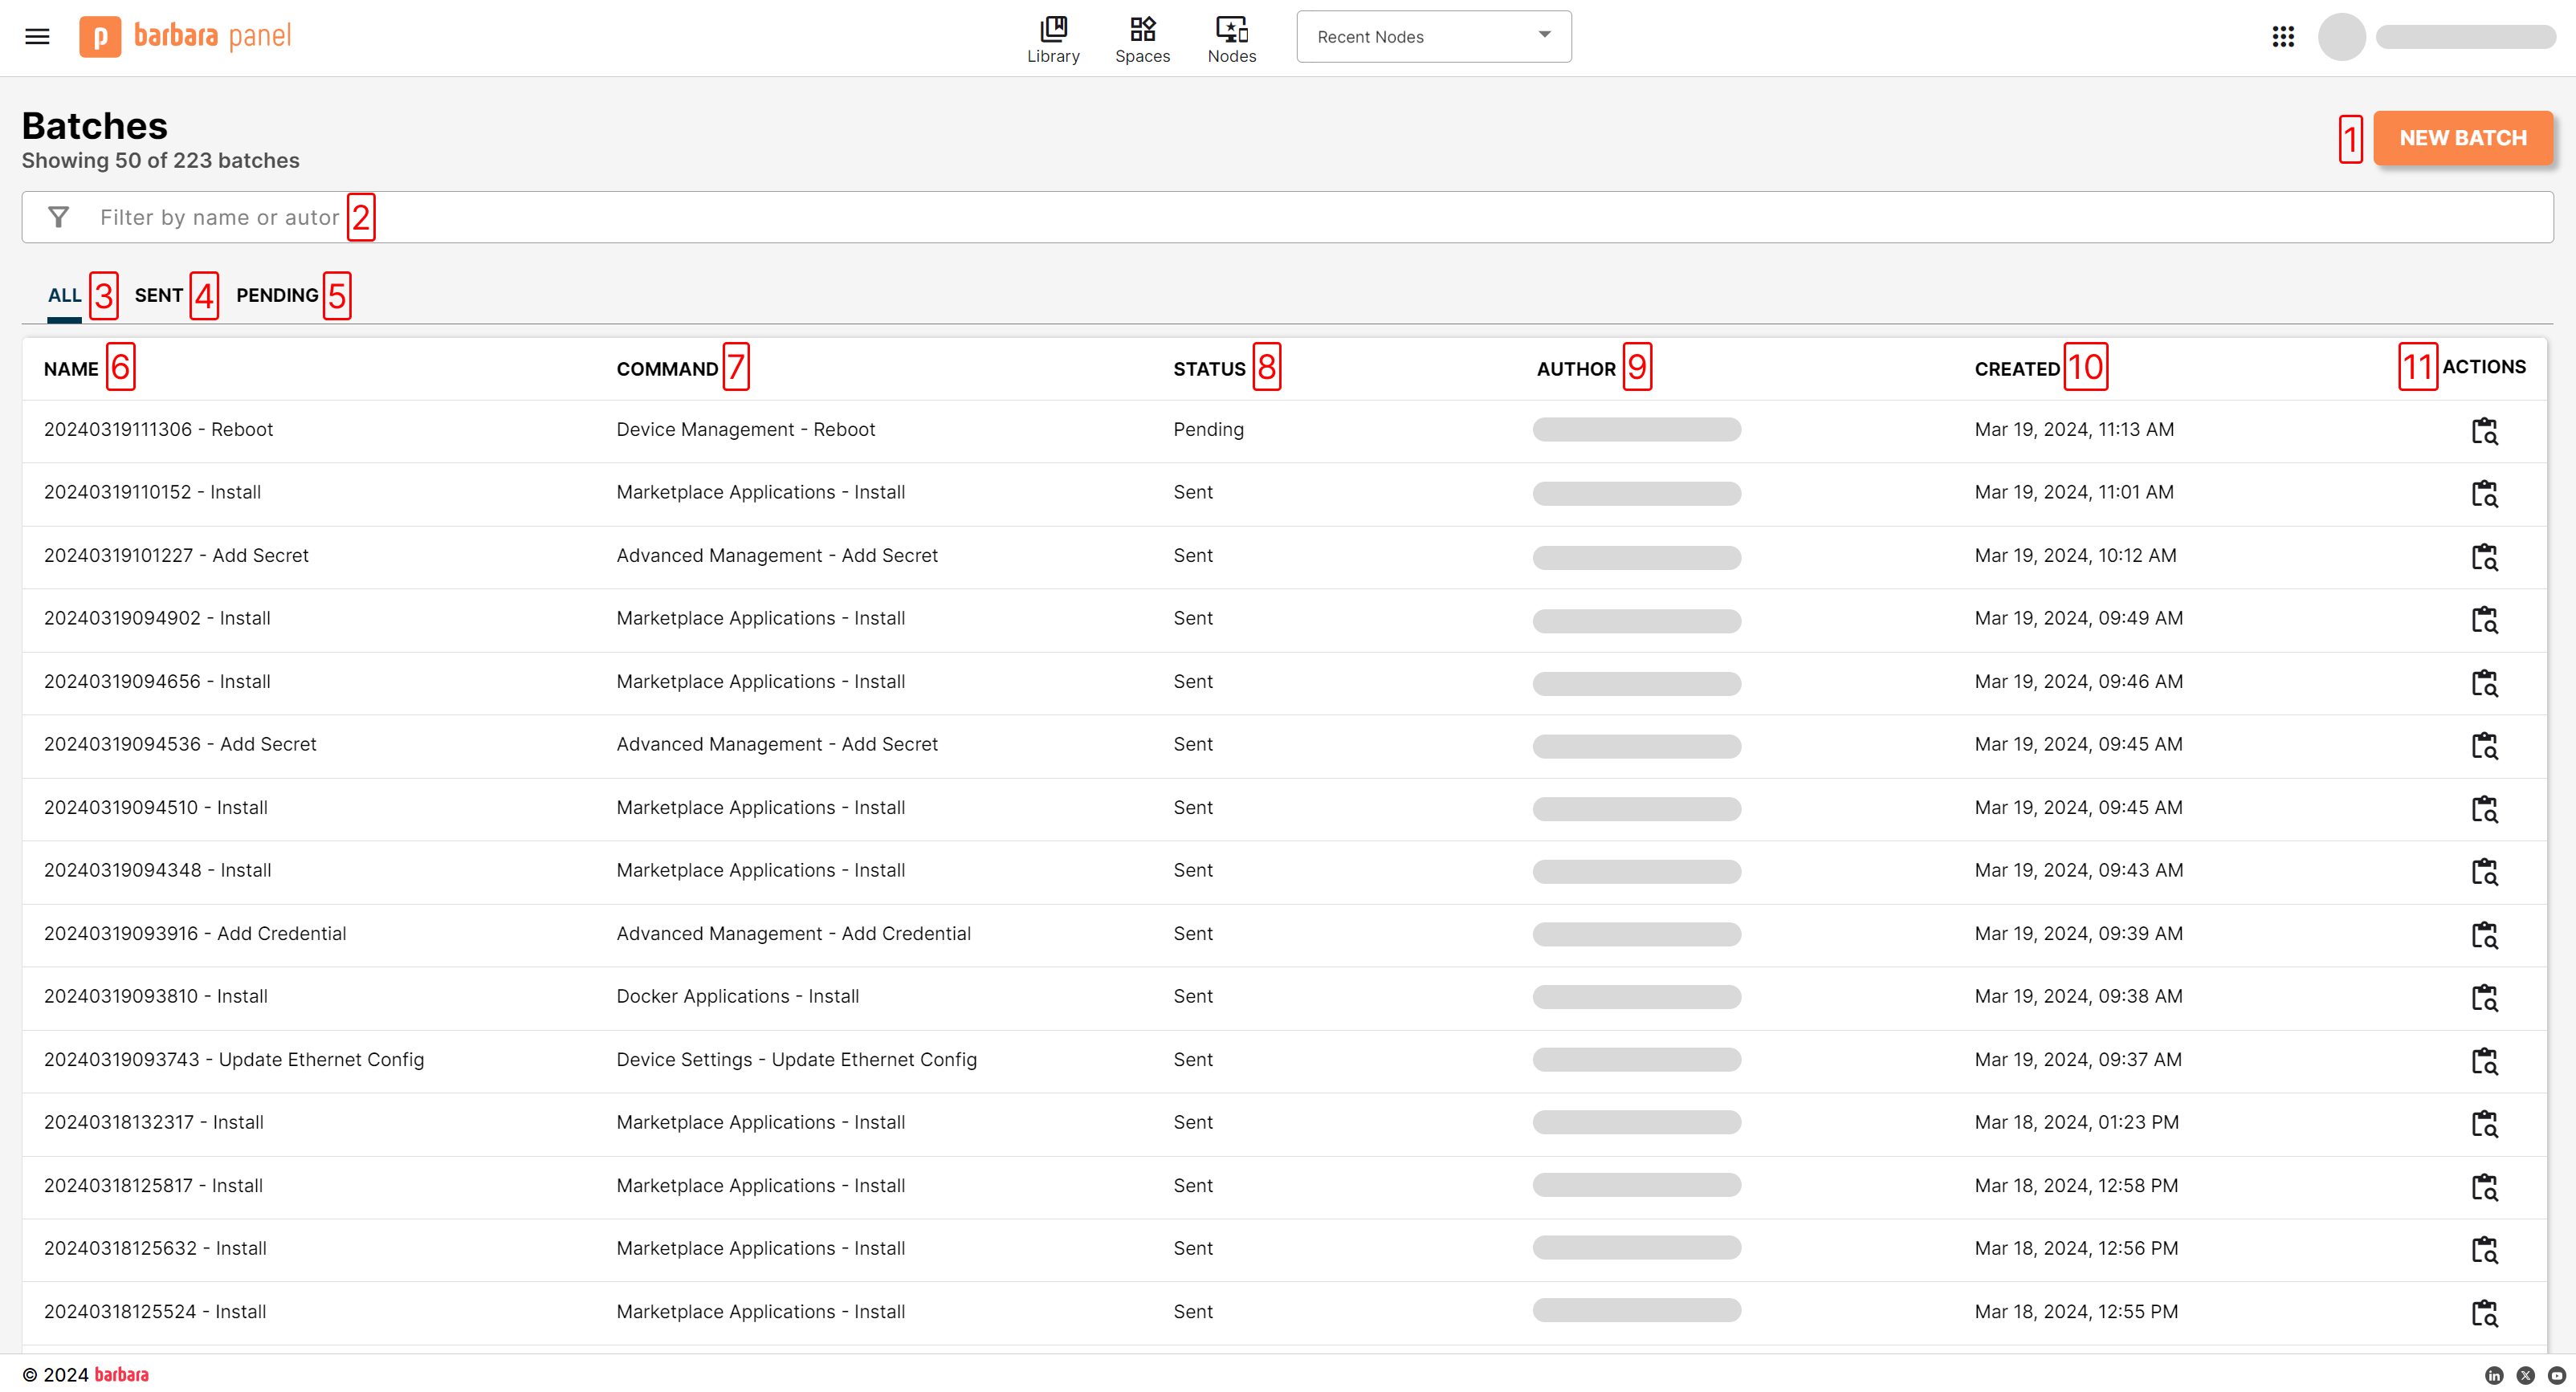Open the Spaces view
This screenshot has height=1392, width=2576.
[1142, 38]
